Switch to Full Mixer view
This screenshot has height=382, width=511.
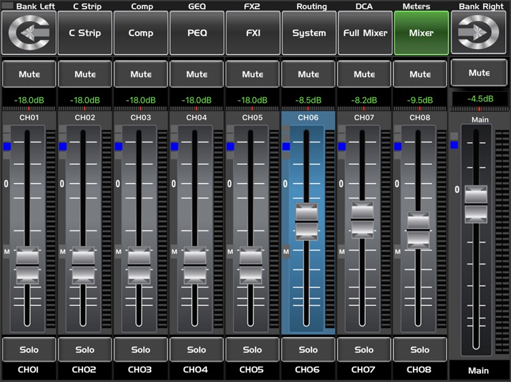tap(365, 33)
